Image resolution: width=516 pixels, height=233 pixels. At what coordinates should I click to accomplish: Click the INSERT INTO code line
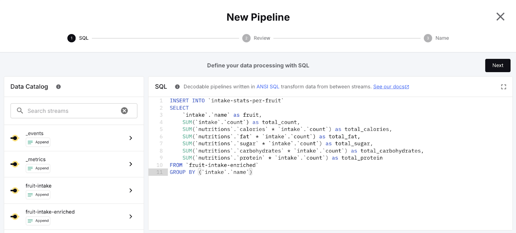click(227, 101)
